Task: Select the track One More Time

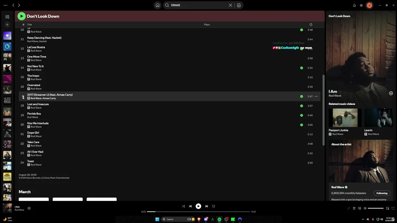Action: point(170,58)
